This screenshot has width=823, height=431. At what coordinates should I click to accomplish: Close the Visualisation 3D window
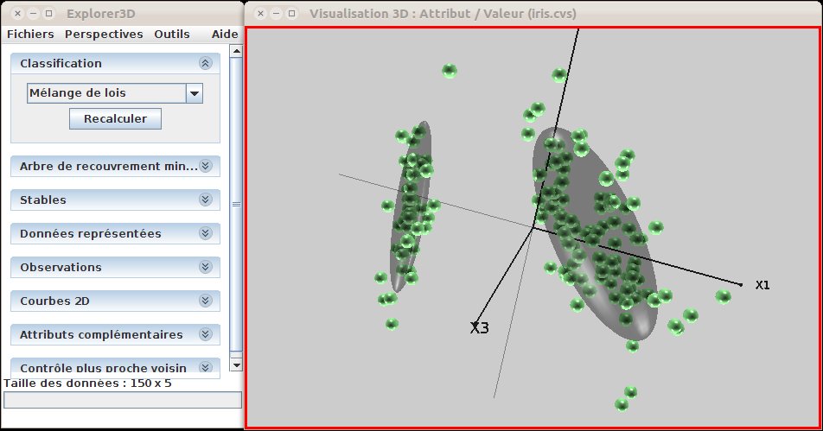[x=260, y=14]
